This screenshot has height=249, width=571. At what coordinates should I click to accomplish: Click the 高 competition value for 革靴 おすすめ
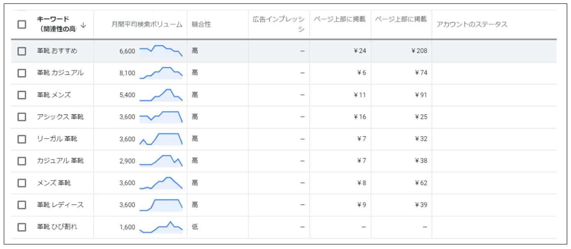tap(195, 51)
